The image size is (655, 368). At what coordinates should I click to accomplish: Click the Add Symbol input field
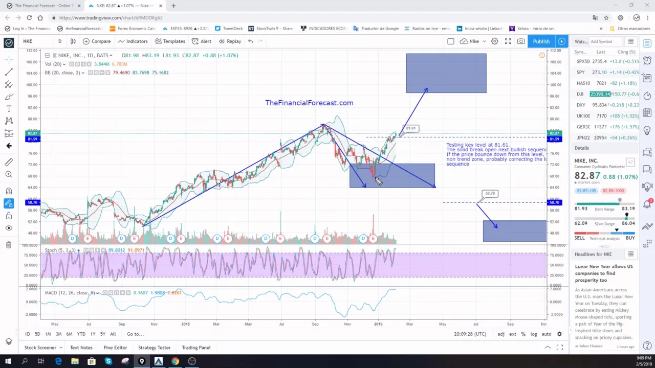click(605, 41)
